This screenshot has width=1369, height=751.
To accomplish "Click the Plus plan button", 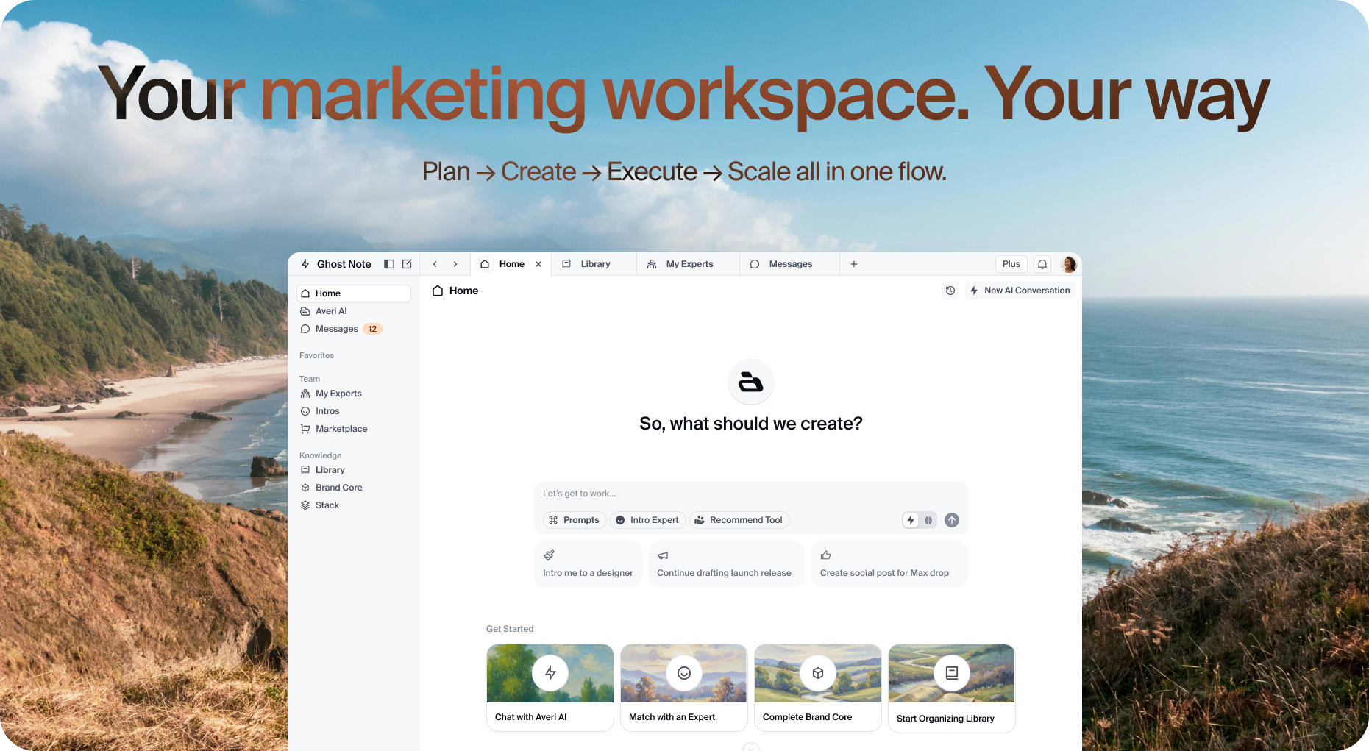I will coord(1011,264).
